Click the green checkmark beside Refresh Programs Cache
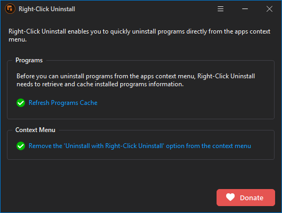 pyautogui.click(x=21, y=103)
